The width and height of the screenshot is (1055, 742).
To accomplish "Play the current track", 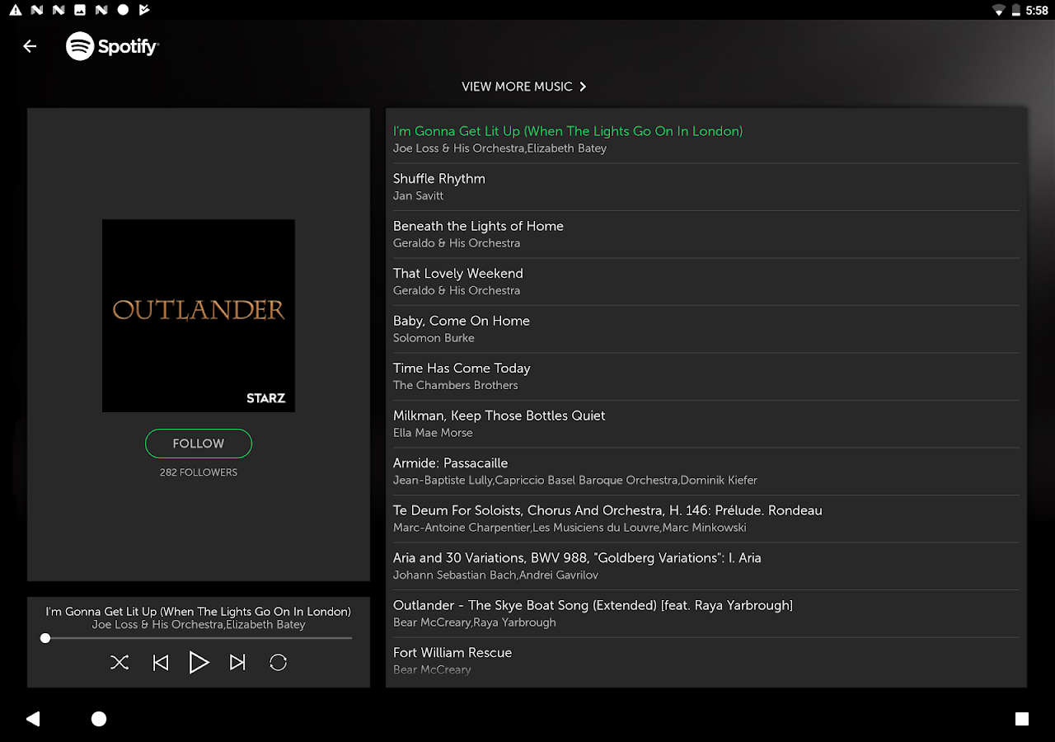I will click(x=199, y=662).
